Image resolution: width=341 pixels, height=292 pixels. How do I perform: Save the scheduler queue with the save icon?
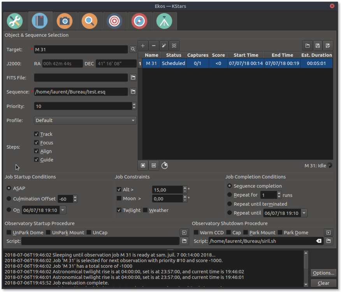pyautogui.click(x=318, y=45)
